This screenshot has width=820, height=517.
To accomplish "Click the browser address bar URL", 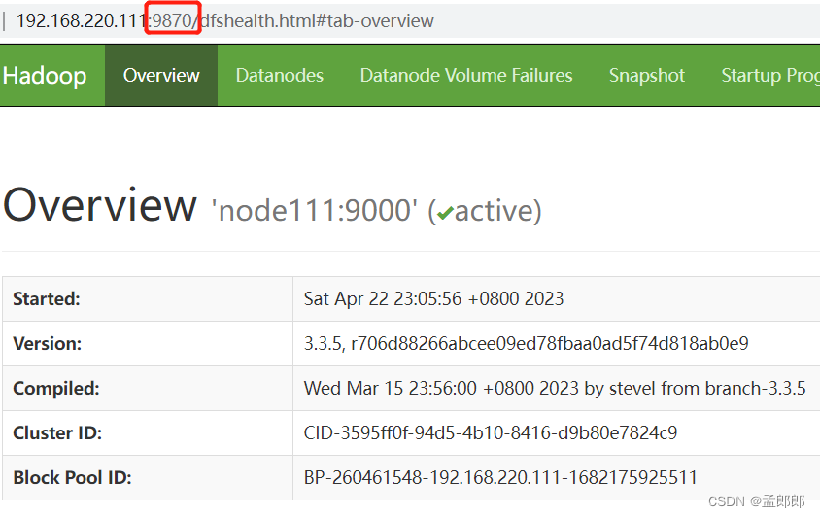I will coord(224,21).
